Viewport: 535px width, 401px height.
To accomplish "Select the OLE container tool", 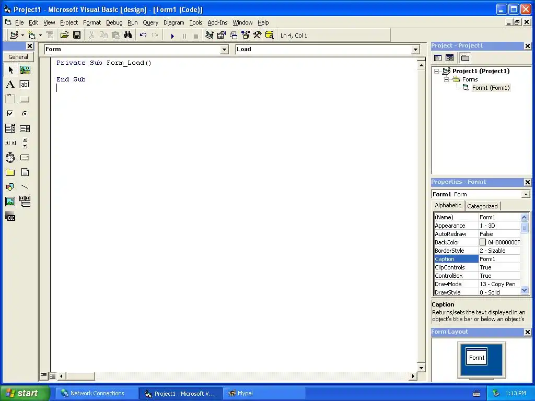I will point(10,216).
